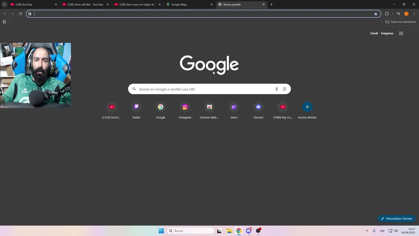Open the Windows Start menu
Viewport: 419px width, 236px height.
[161, 231]
